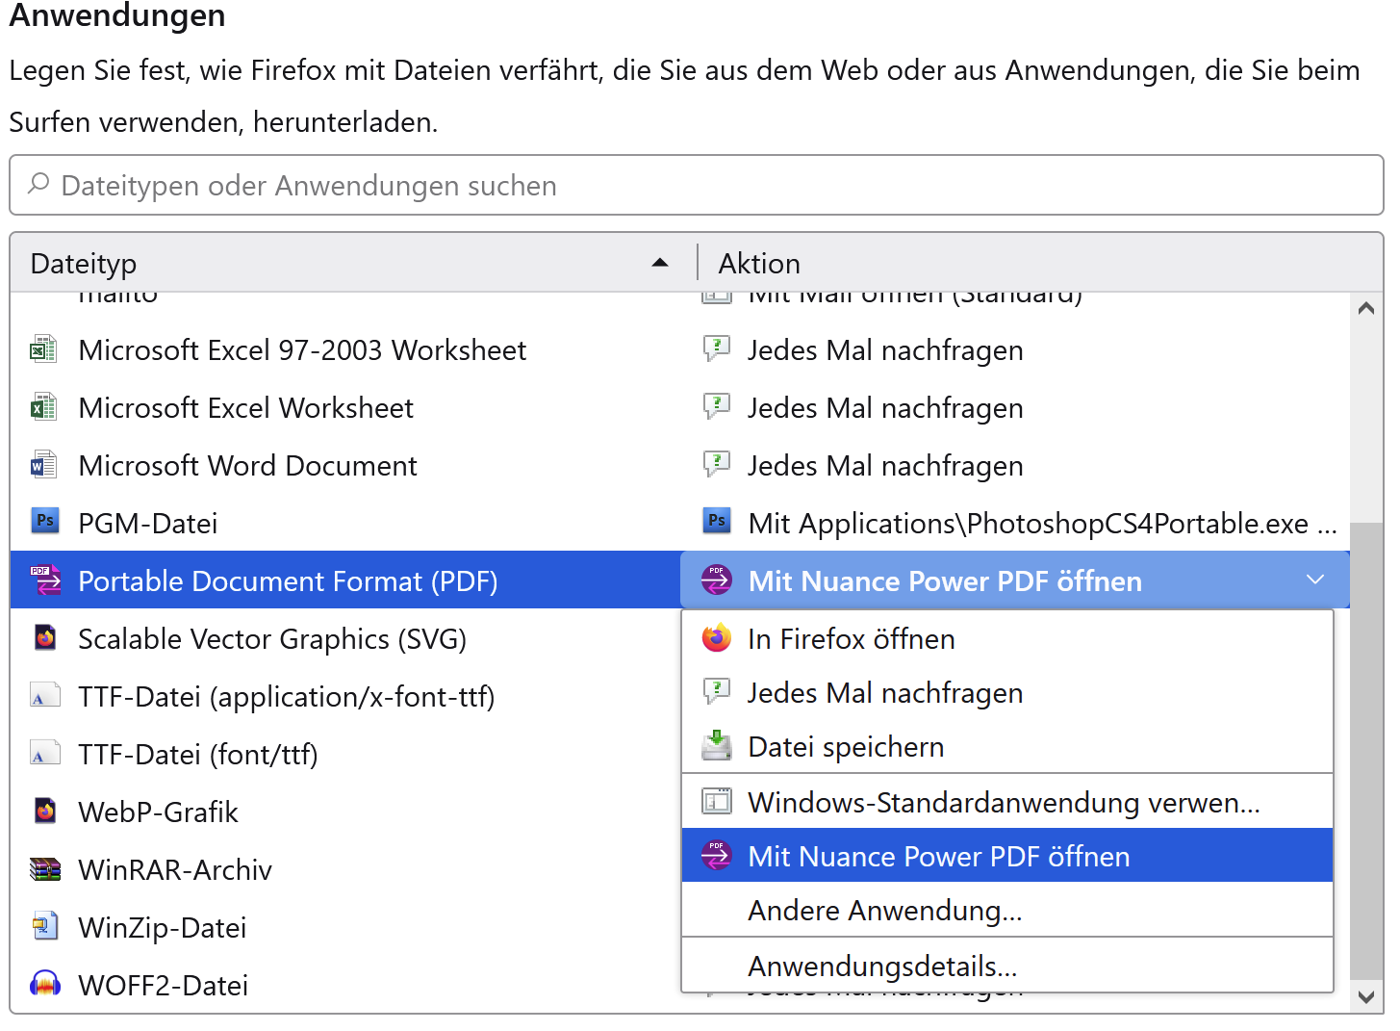
Task: Open "Anwendungsdetails…" from the dropdown
Action: (882, 966)
